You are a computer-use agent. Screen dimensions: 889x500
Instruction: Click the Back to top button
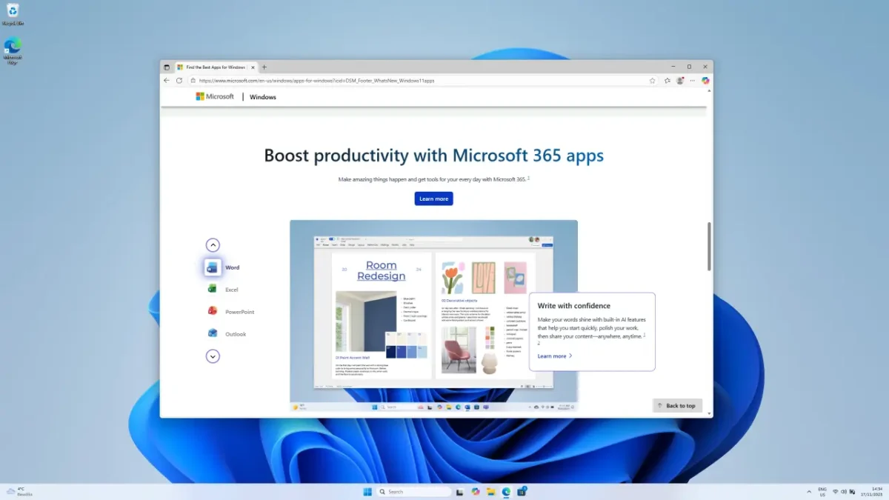click(677, 406)
